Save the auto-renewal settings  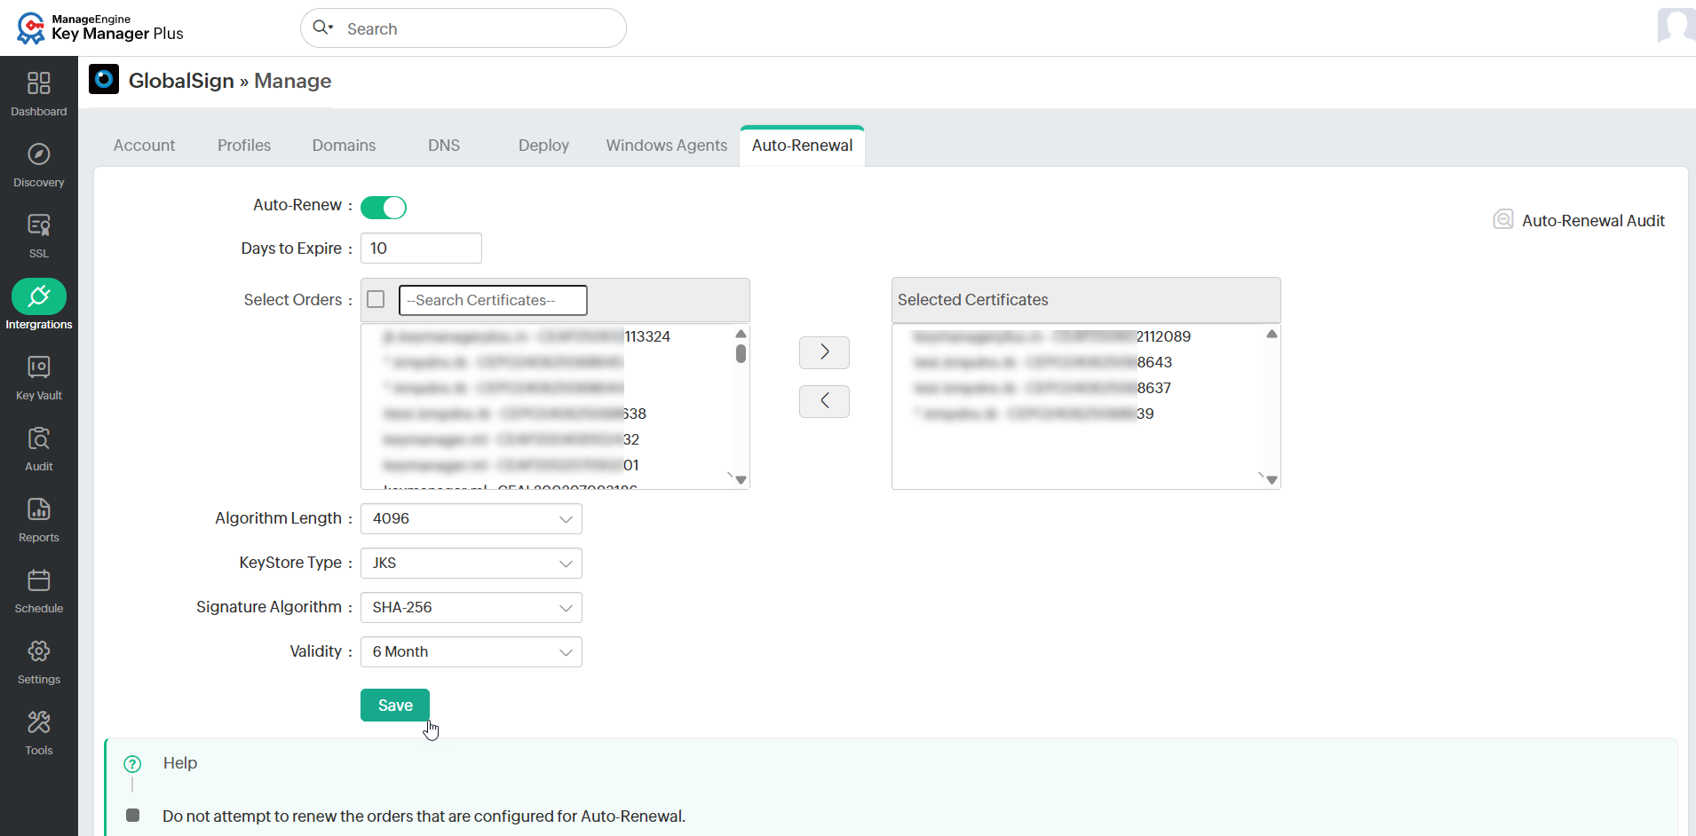coord(395,706)
